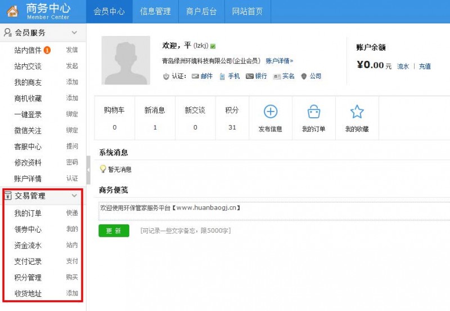Click the green verified badge beside lzkj
The image size is (450, 311).
pyautogui.click(x=213, y=46)
